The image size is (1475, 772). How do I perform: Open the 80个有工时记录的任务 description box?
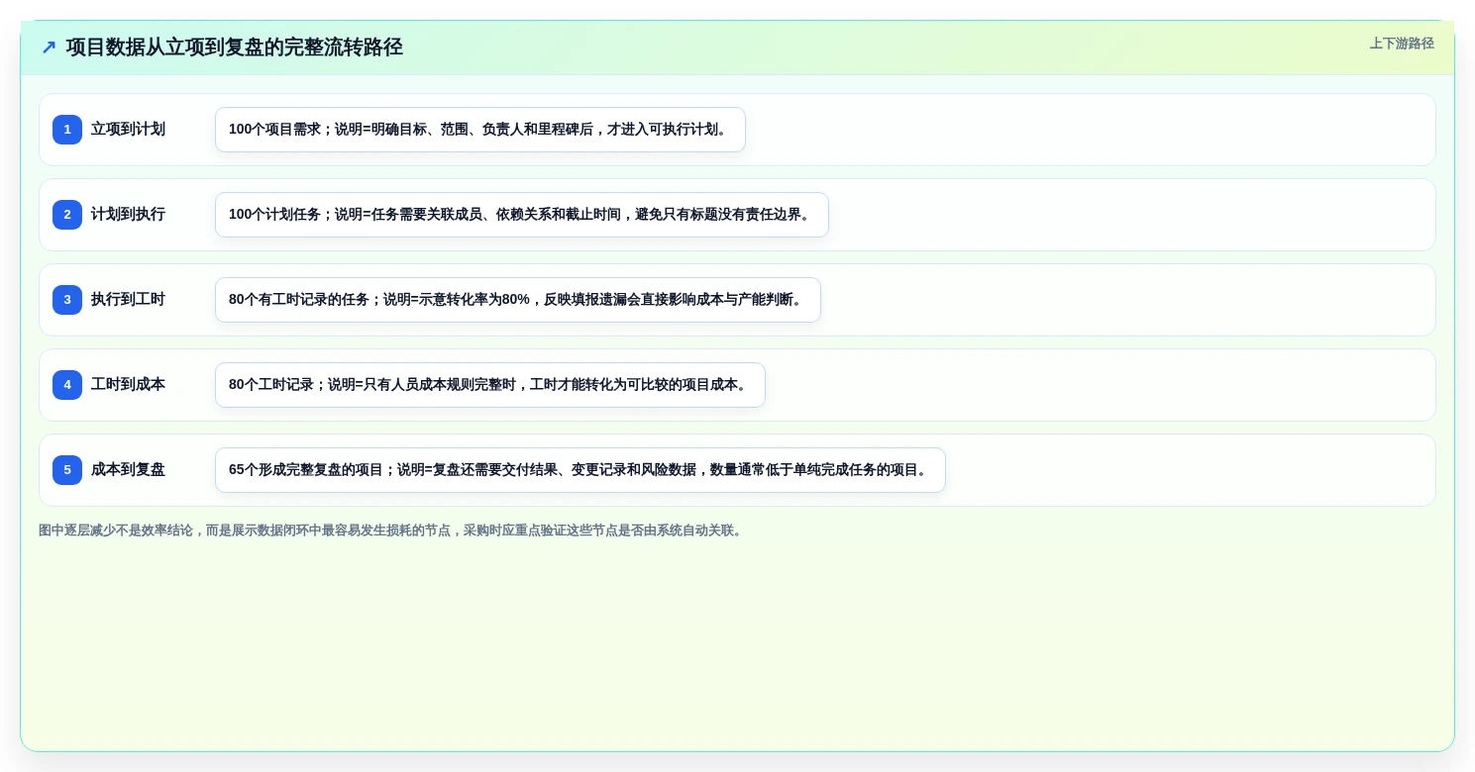pos(518,300)
